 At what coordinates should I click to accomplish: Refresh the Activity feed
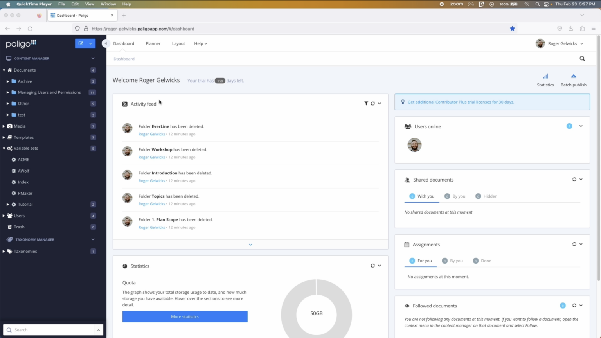[x=373, y=104]
